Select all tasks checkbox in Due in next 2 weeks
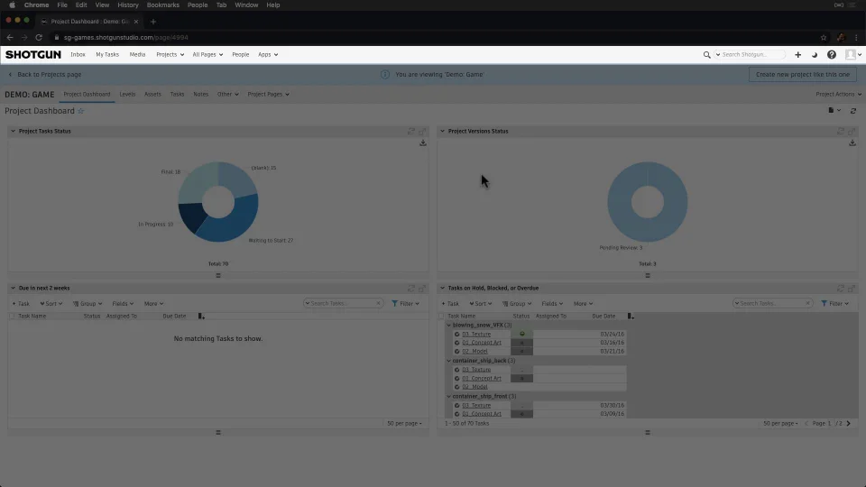The image size is (866, 487). click(x=12, y=317)
